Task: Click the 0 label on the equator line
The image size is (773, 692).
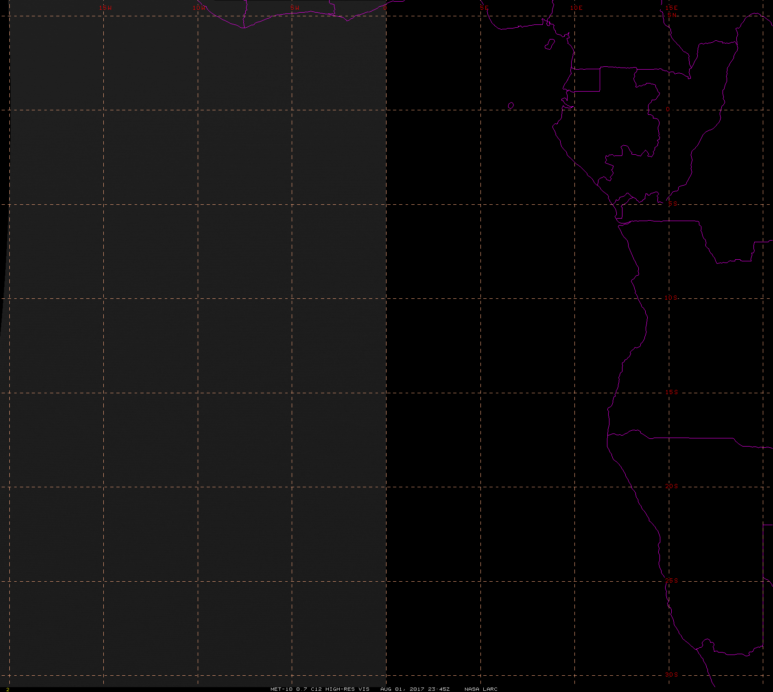Action: tap(668, 109)
